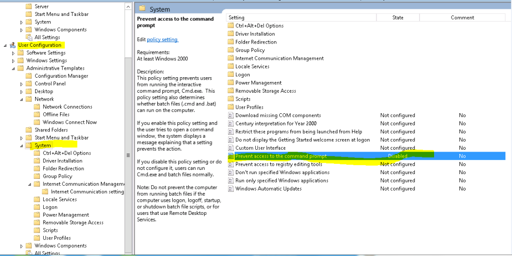Sort by the Setting column header
The width and height of the screenshot is (512, 256).
(301, 18)
